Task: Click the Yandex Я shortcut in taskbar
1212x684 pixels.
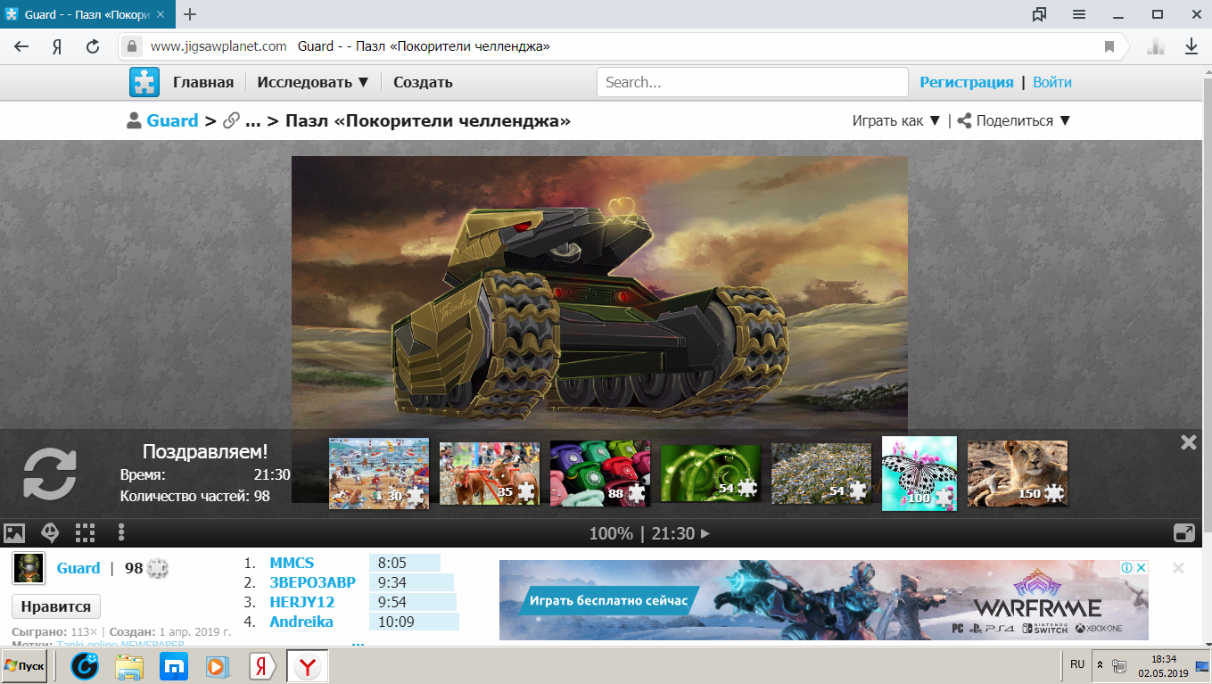Action: click(260, 666)
